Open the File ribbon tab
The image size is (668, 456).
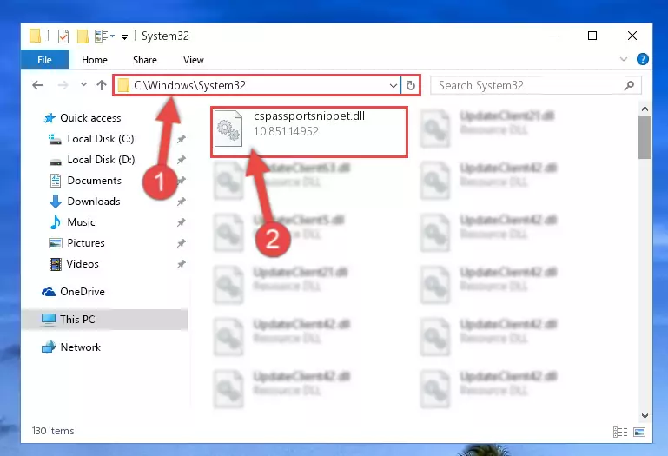pos(44,60)
